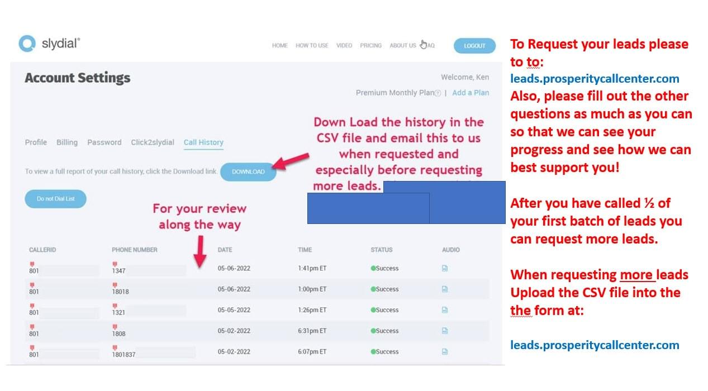Open the Password tab
The height and width of the screenshot is (391, 708).
[104, 142]
